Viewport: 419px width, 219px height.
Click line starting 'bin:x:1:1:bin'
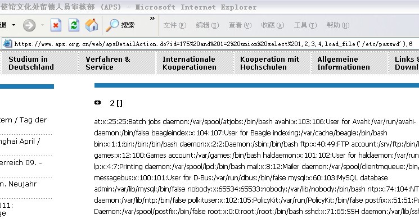[x=256, y=144]
